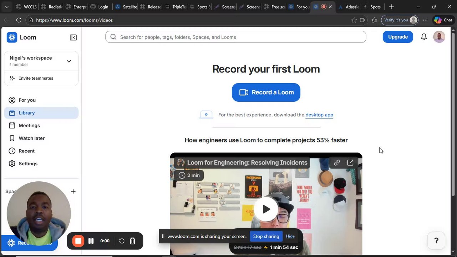
Task: Hide the screen sharing bar
Action: [290, 236]
